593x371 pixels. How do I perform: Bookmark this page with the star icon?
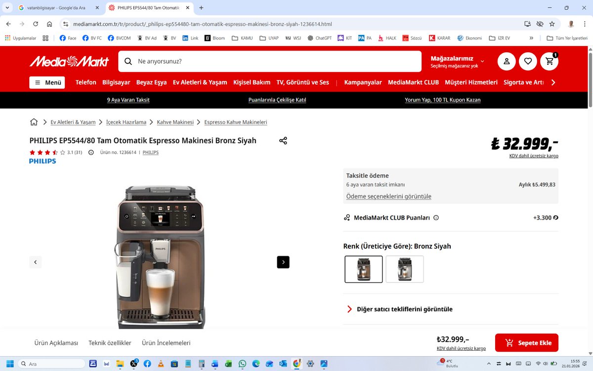552,24
